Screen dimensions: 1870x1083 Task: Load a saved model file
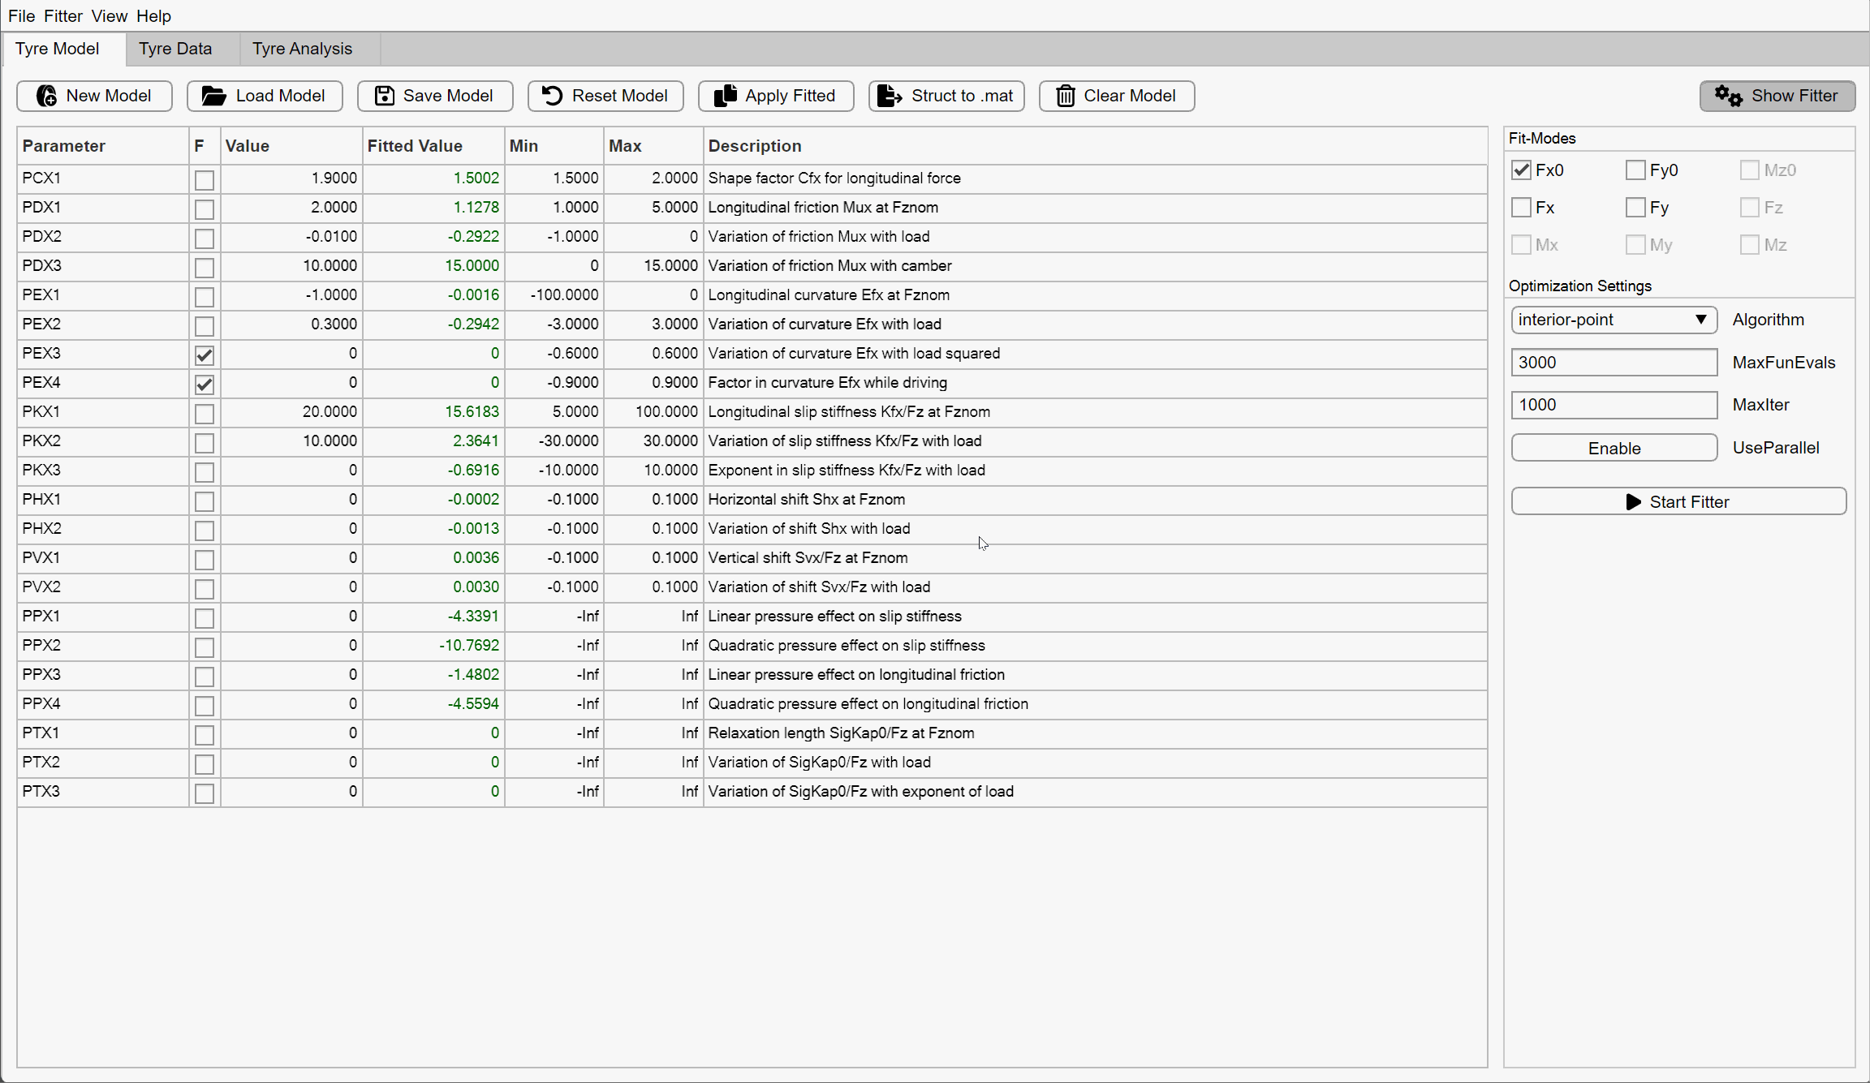click(265, 96)
